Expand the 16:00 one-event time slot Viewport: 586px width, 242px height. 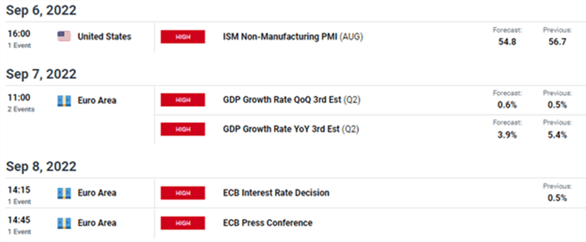tap(19, 39)
